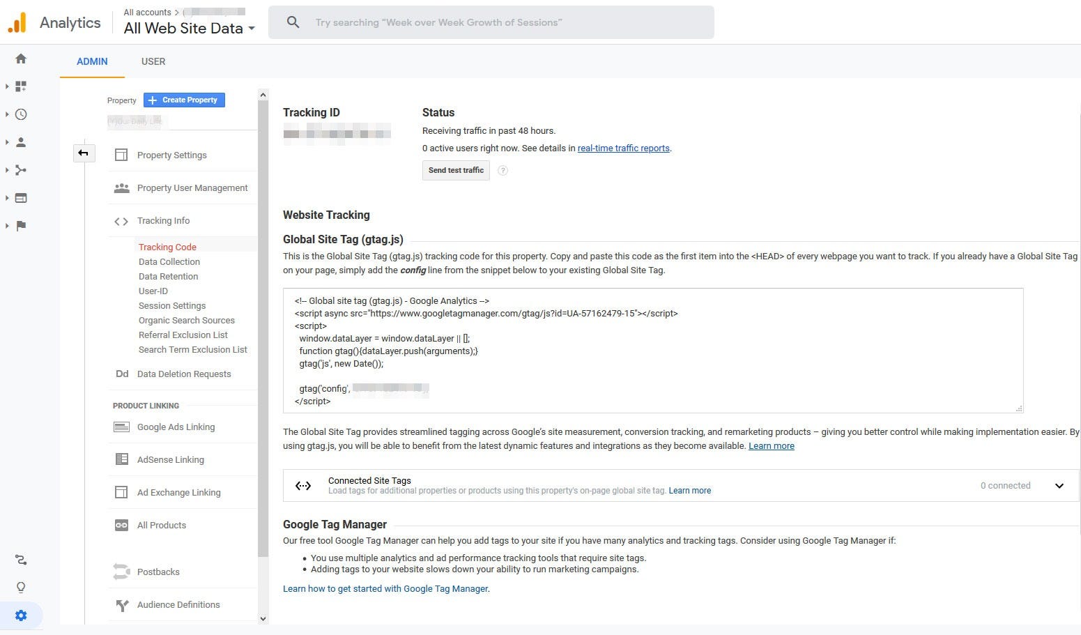Image resolution: width=1081 pixels, height=635 pixels.
Task: Open Behavior icon in left rail
Action: pyautogui.click(x=21, y=198)
